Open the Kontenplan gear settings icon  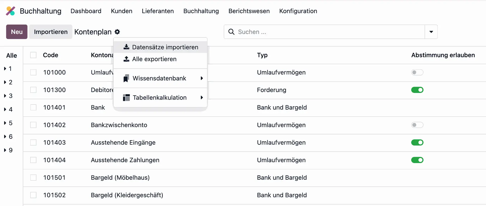coord(117,32)
